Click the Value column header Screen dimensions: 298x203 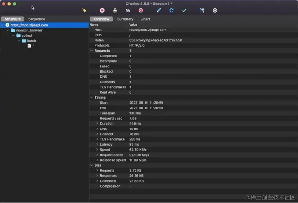[133, 25]
